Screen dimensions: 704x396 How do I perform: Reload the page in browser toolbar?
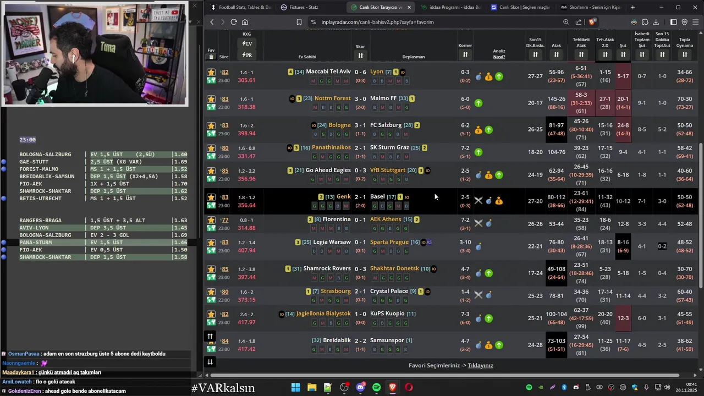[x=234, y=22]
